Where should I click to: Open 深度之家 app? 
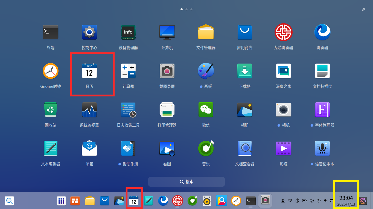(284, 71)
